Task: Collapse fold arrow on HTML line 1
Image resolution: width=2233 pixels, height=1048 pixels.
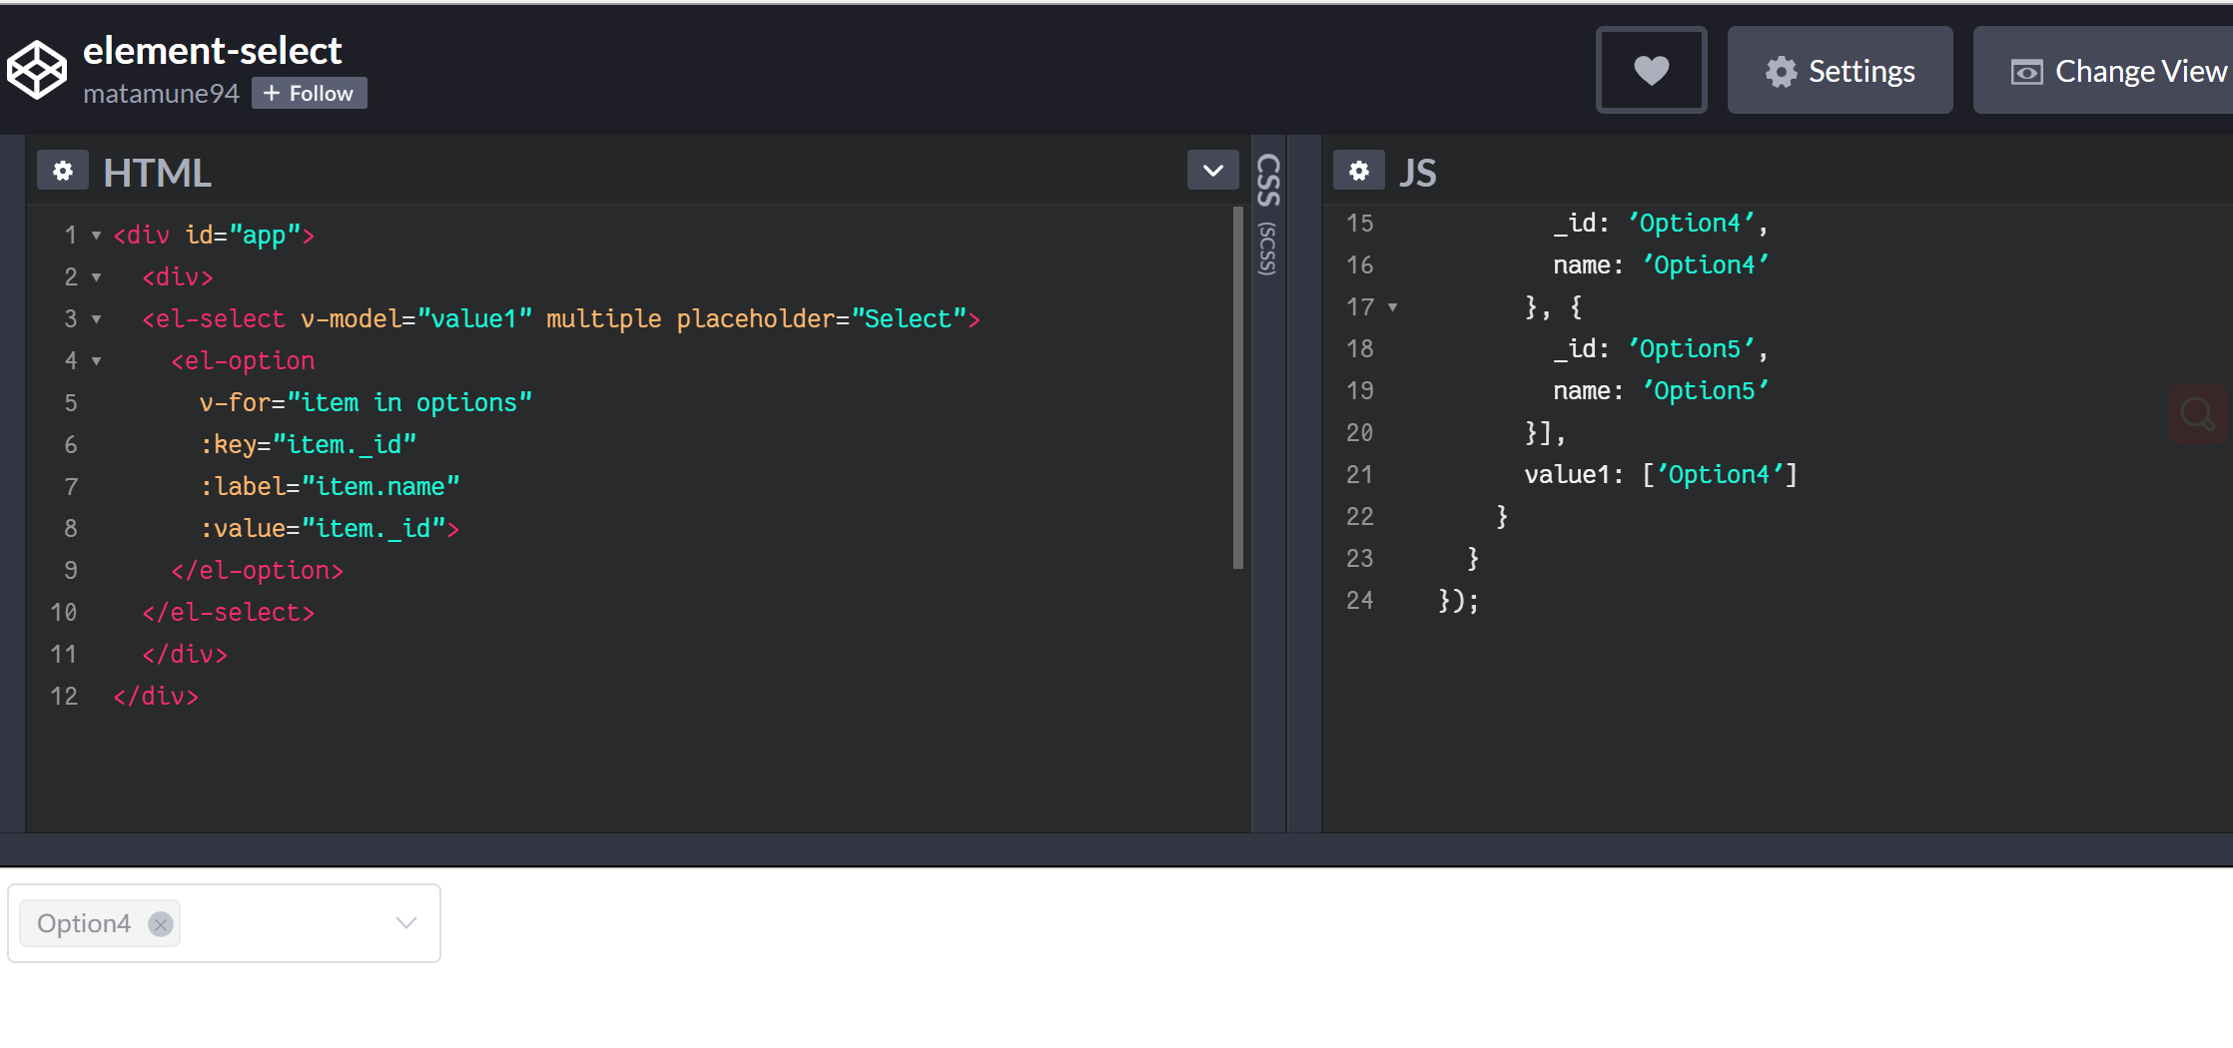Action: [x=97, y=236]
